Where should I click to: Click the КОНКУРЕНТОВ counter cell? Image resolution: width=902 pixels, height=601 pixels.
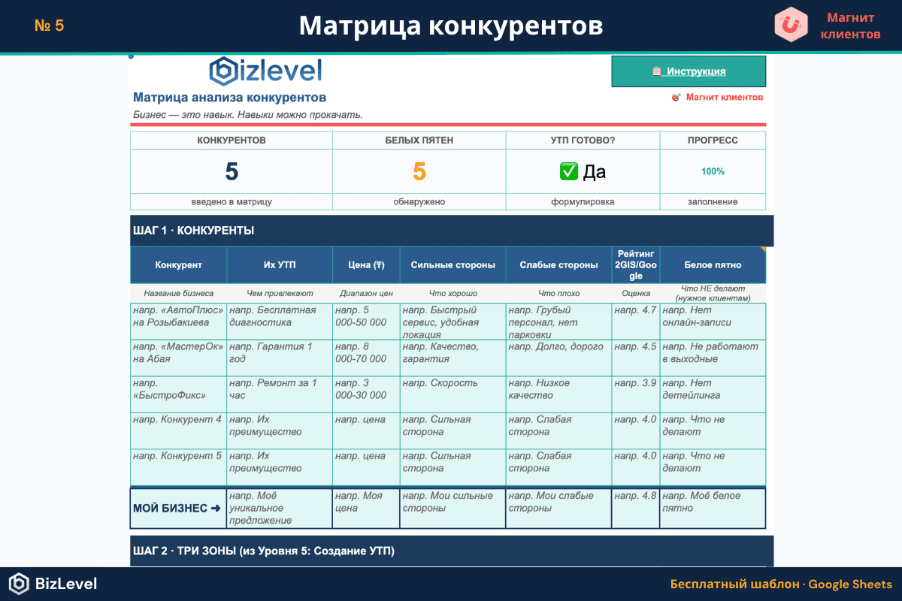pyautogui.click(x=231, y=171)
